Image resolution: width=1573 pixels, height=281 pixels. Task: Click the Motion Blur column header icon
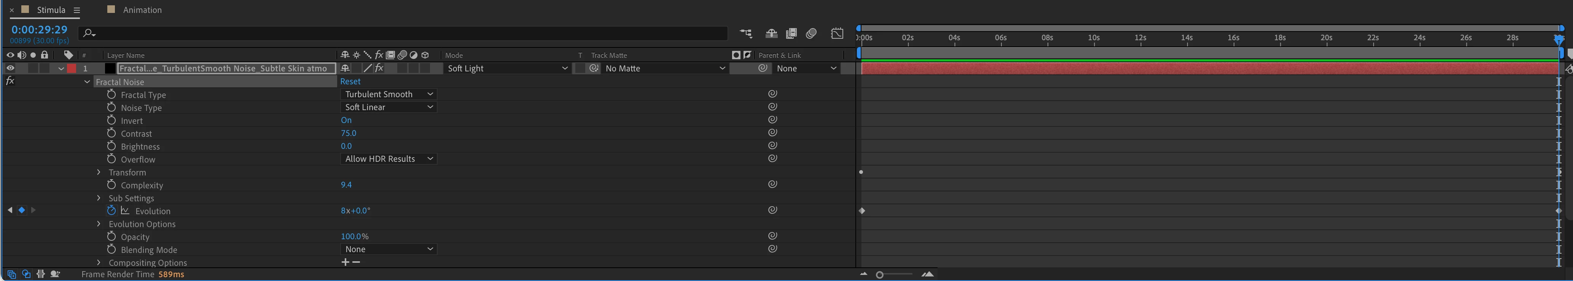403,55
